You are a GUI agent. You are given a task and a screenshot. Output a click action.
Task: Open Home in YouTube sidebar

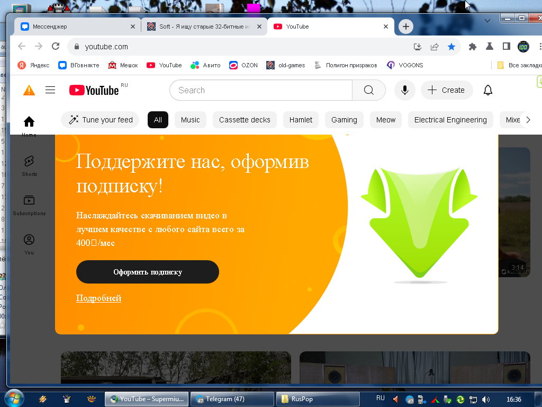click(x=29, y=126)
